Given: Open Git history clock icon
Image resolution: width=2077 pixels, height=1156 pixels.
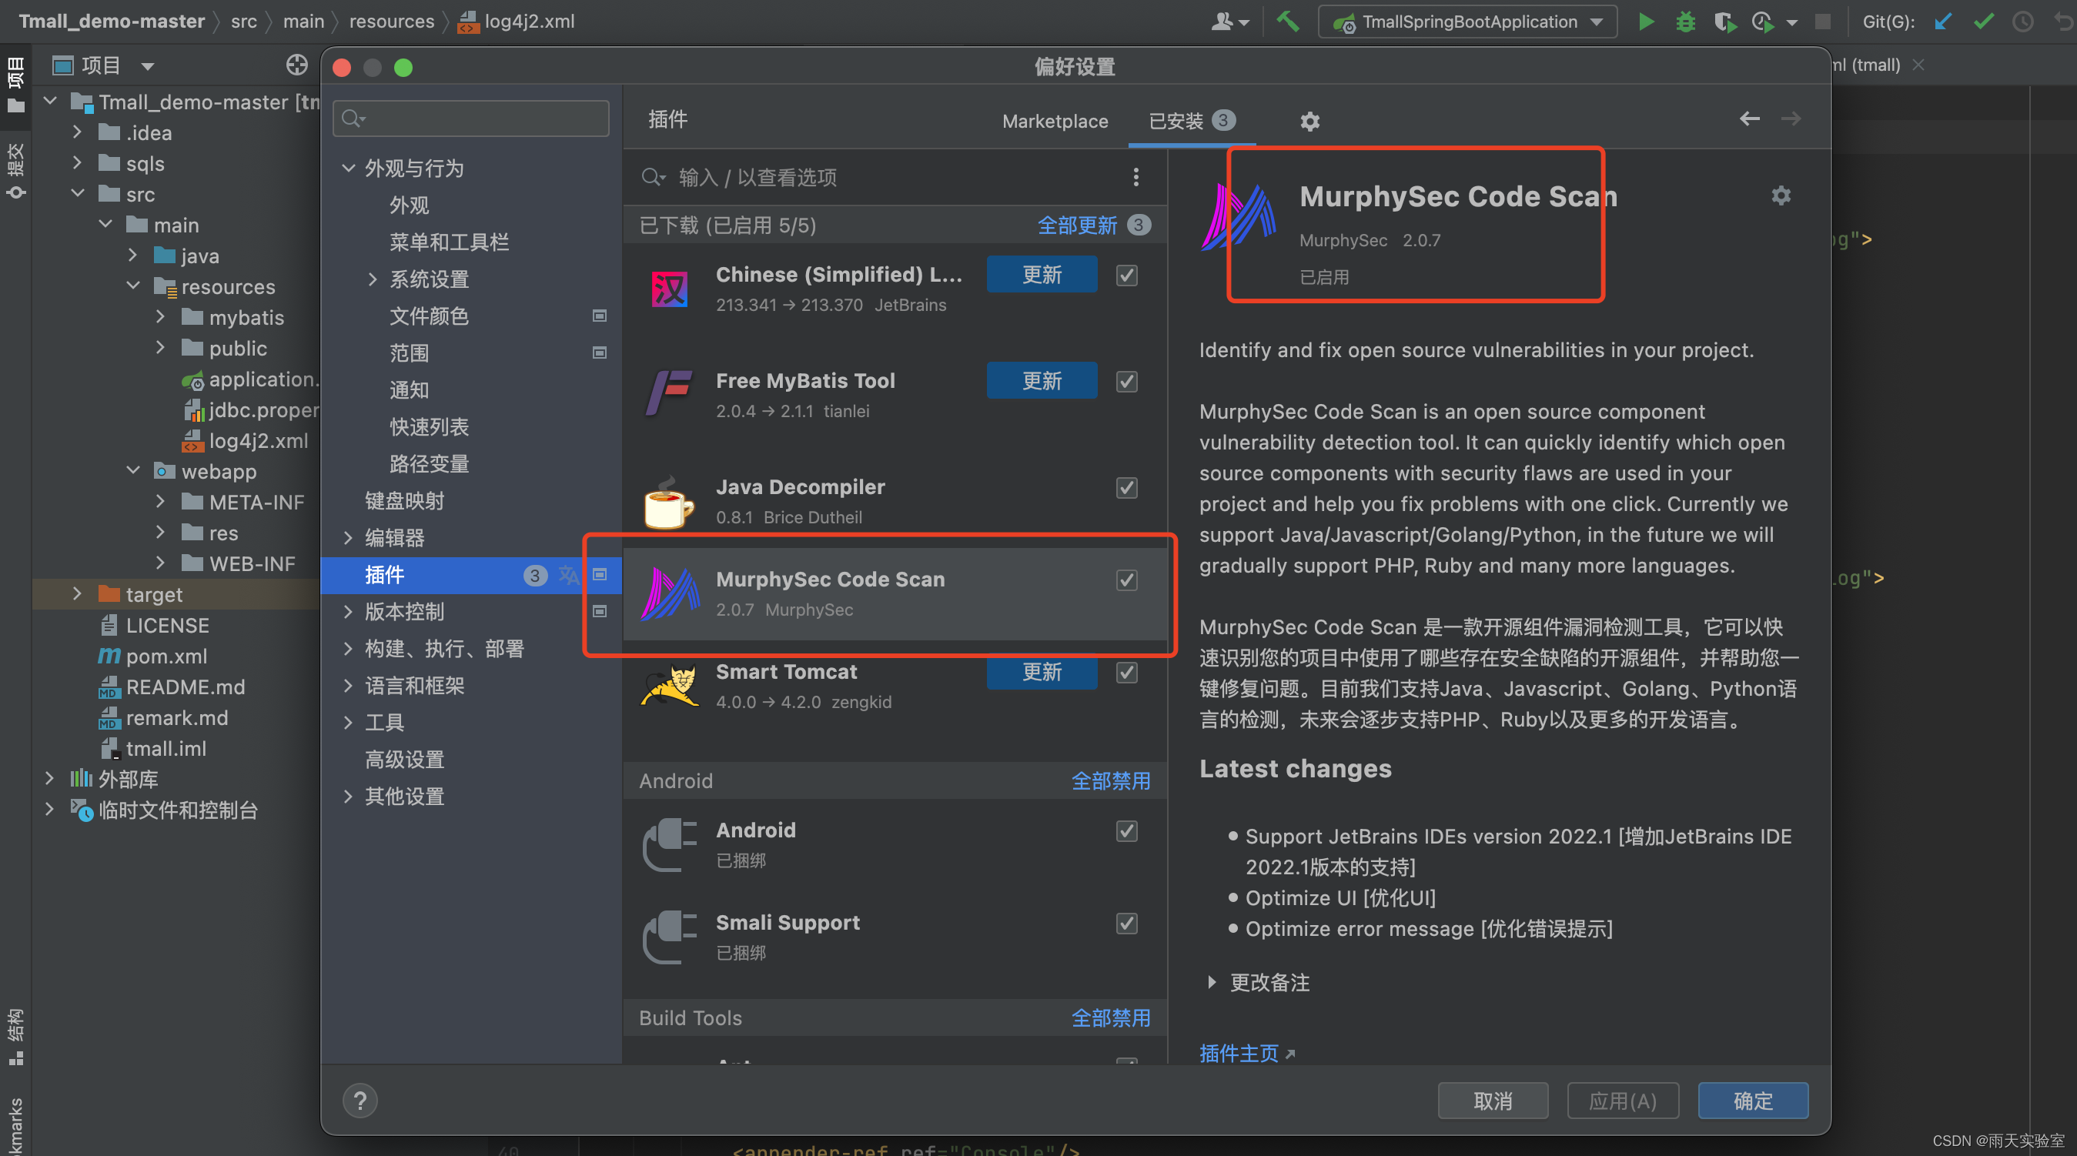Looking at the screenshot, I should click(2023, 22).
